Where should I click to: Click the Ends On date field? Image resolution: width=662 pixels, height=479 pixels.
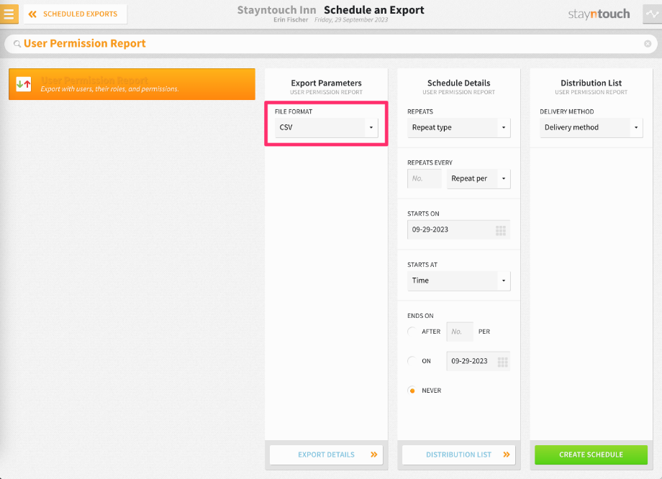[478, 361]
